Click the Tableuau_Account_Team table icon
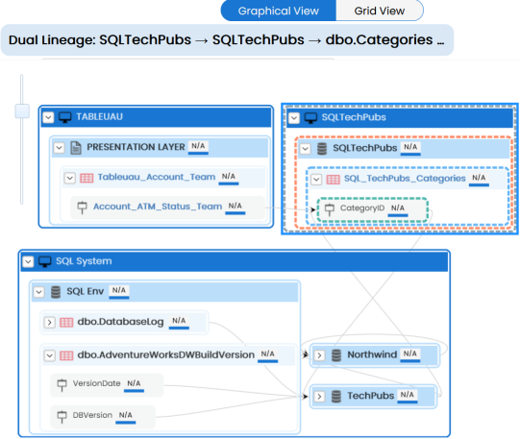Screen dimensions: 520x439 [x=87, y=179]
